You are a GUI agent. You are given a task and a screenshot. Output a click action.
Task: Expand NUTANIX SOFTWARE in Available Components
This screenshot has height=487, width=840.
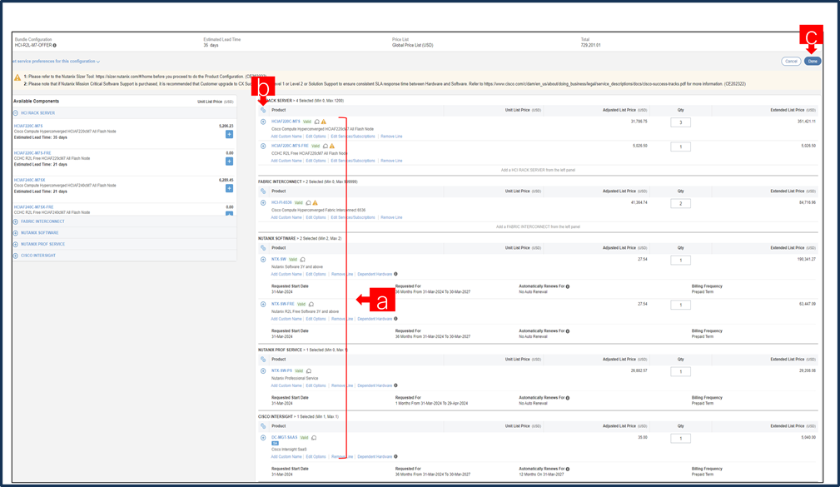(x=16, y=233)
